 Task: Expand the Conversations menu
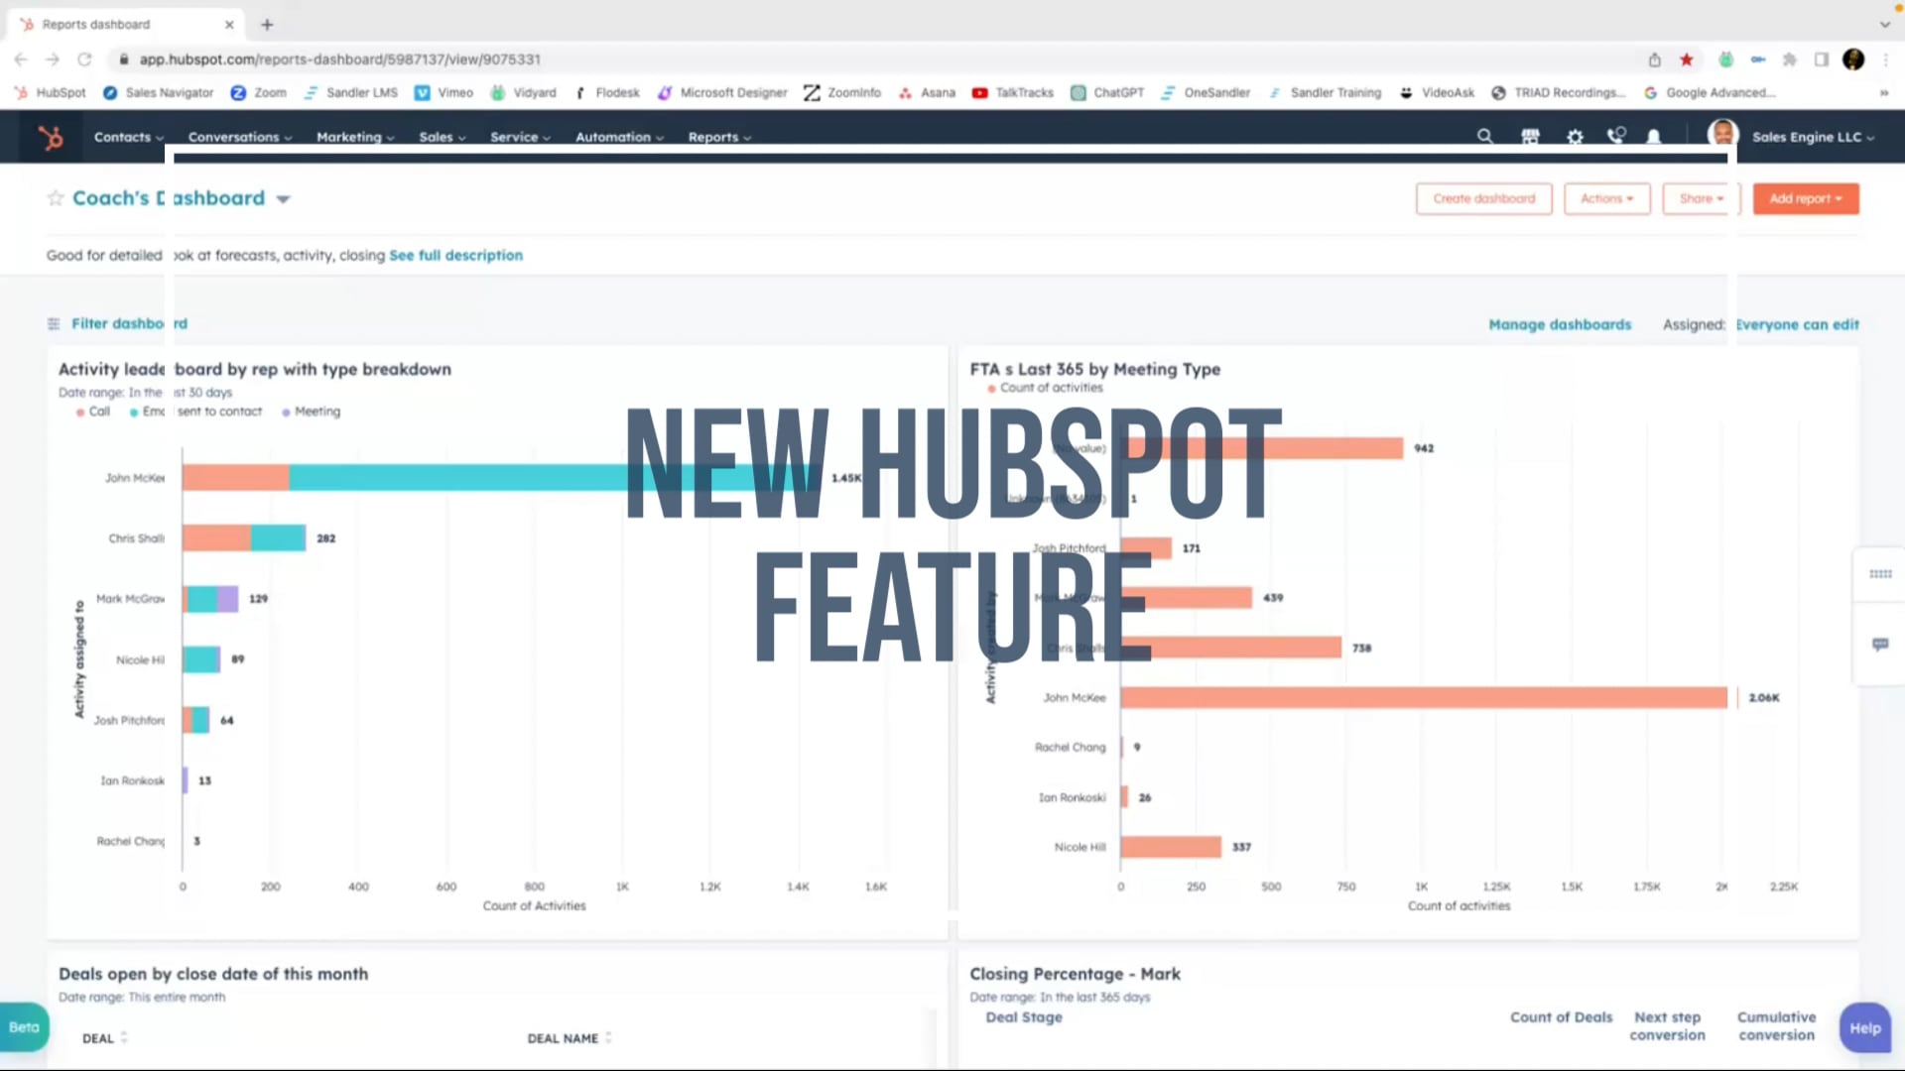[239, 137]
